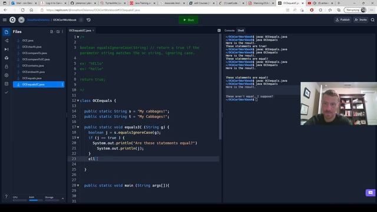Open the repl history icon

coord(89,20)
